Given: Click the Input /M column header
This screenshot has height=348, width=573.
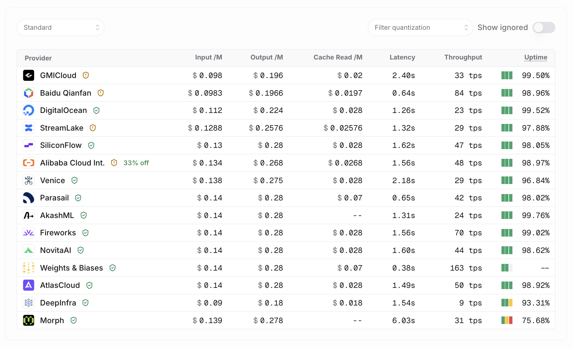Looking at the screenshot, I should coord(209,57).
